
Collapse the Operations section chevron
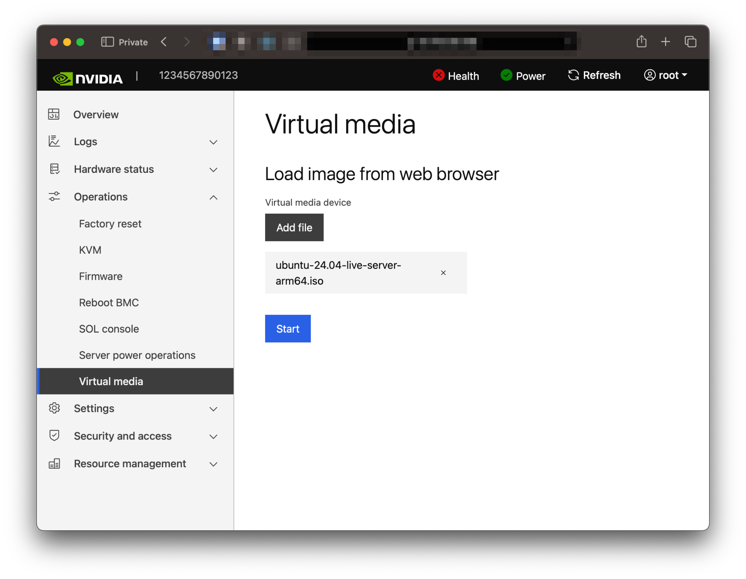213,197
